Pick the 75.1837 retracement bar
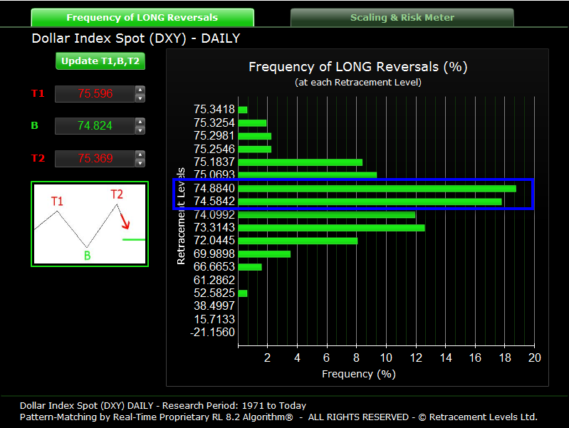569x428 pixels. tap(300, 162)
